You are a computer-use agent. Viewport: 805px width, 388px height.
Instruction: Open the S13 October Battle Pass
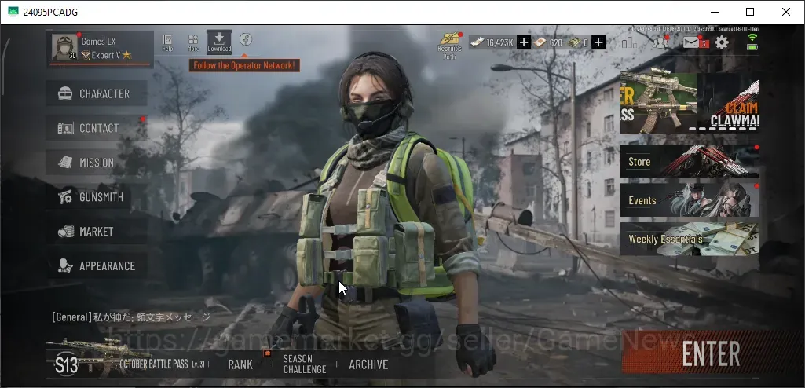coord(128,364)
